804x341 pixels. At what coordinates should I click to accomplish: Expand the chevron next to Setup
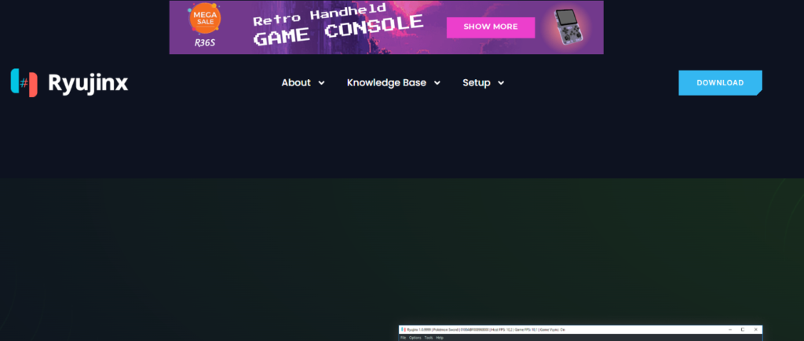pyautogui.click(x=501, y=83)
